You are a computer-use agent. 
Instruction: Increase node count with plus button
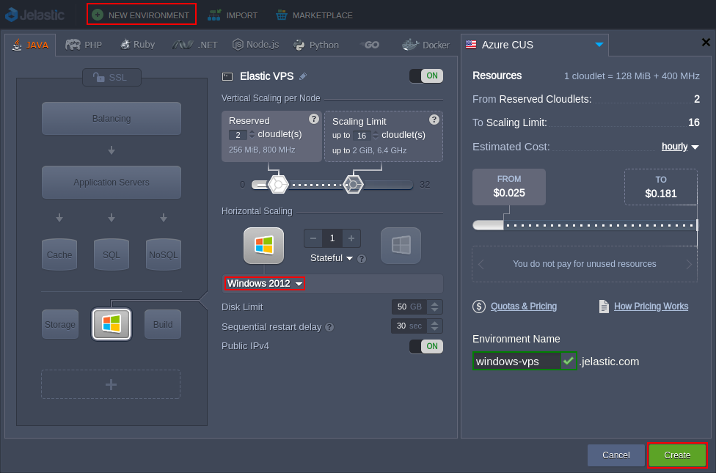pos(351,238)
